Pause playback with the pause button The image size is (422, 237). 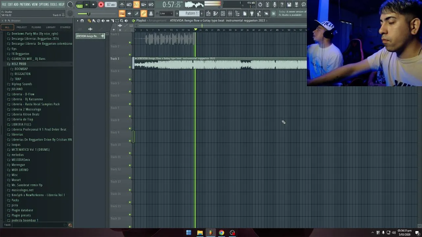86,5
